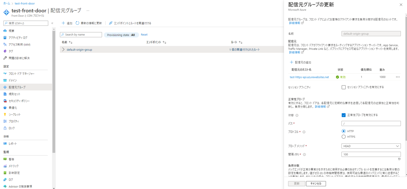Open more options ellipsis beside page title
The width and height of the screenshot is (407, 189).
click(x=88, y=11)
